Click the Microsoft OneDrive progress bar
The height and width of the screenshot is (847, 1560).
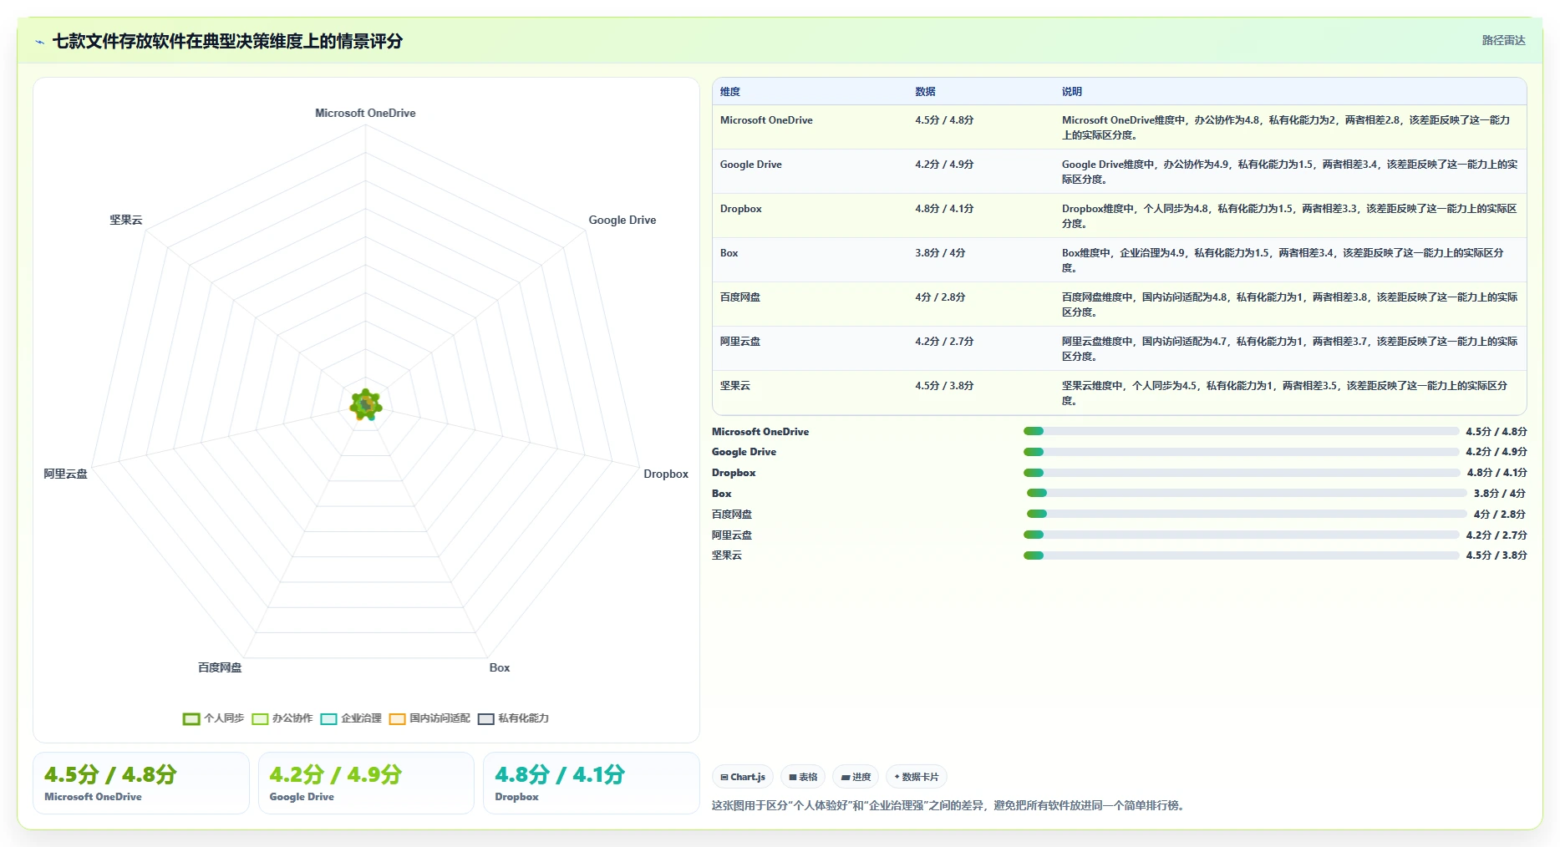[x=1241, y=431]
